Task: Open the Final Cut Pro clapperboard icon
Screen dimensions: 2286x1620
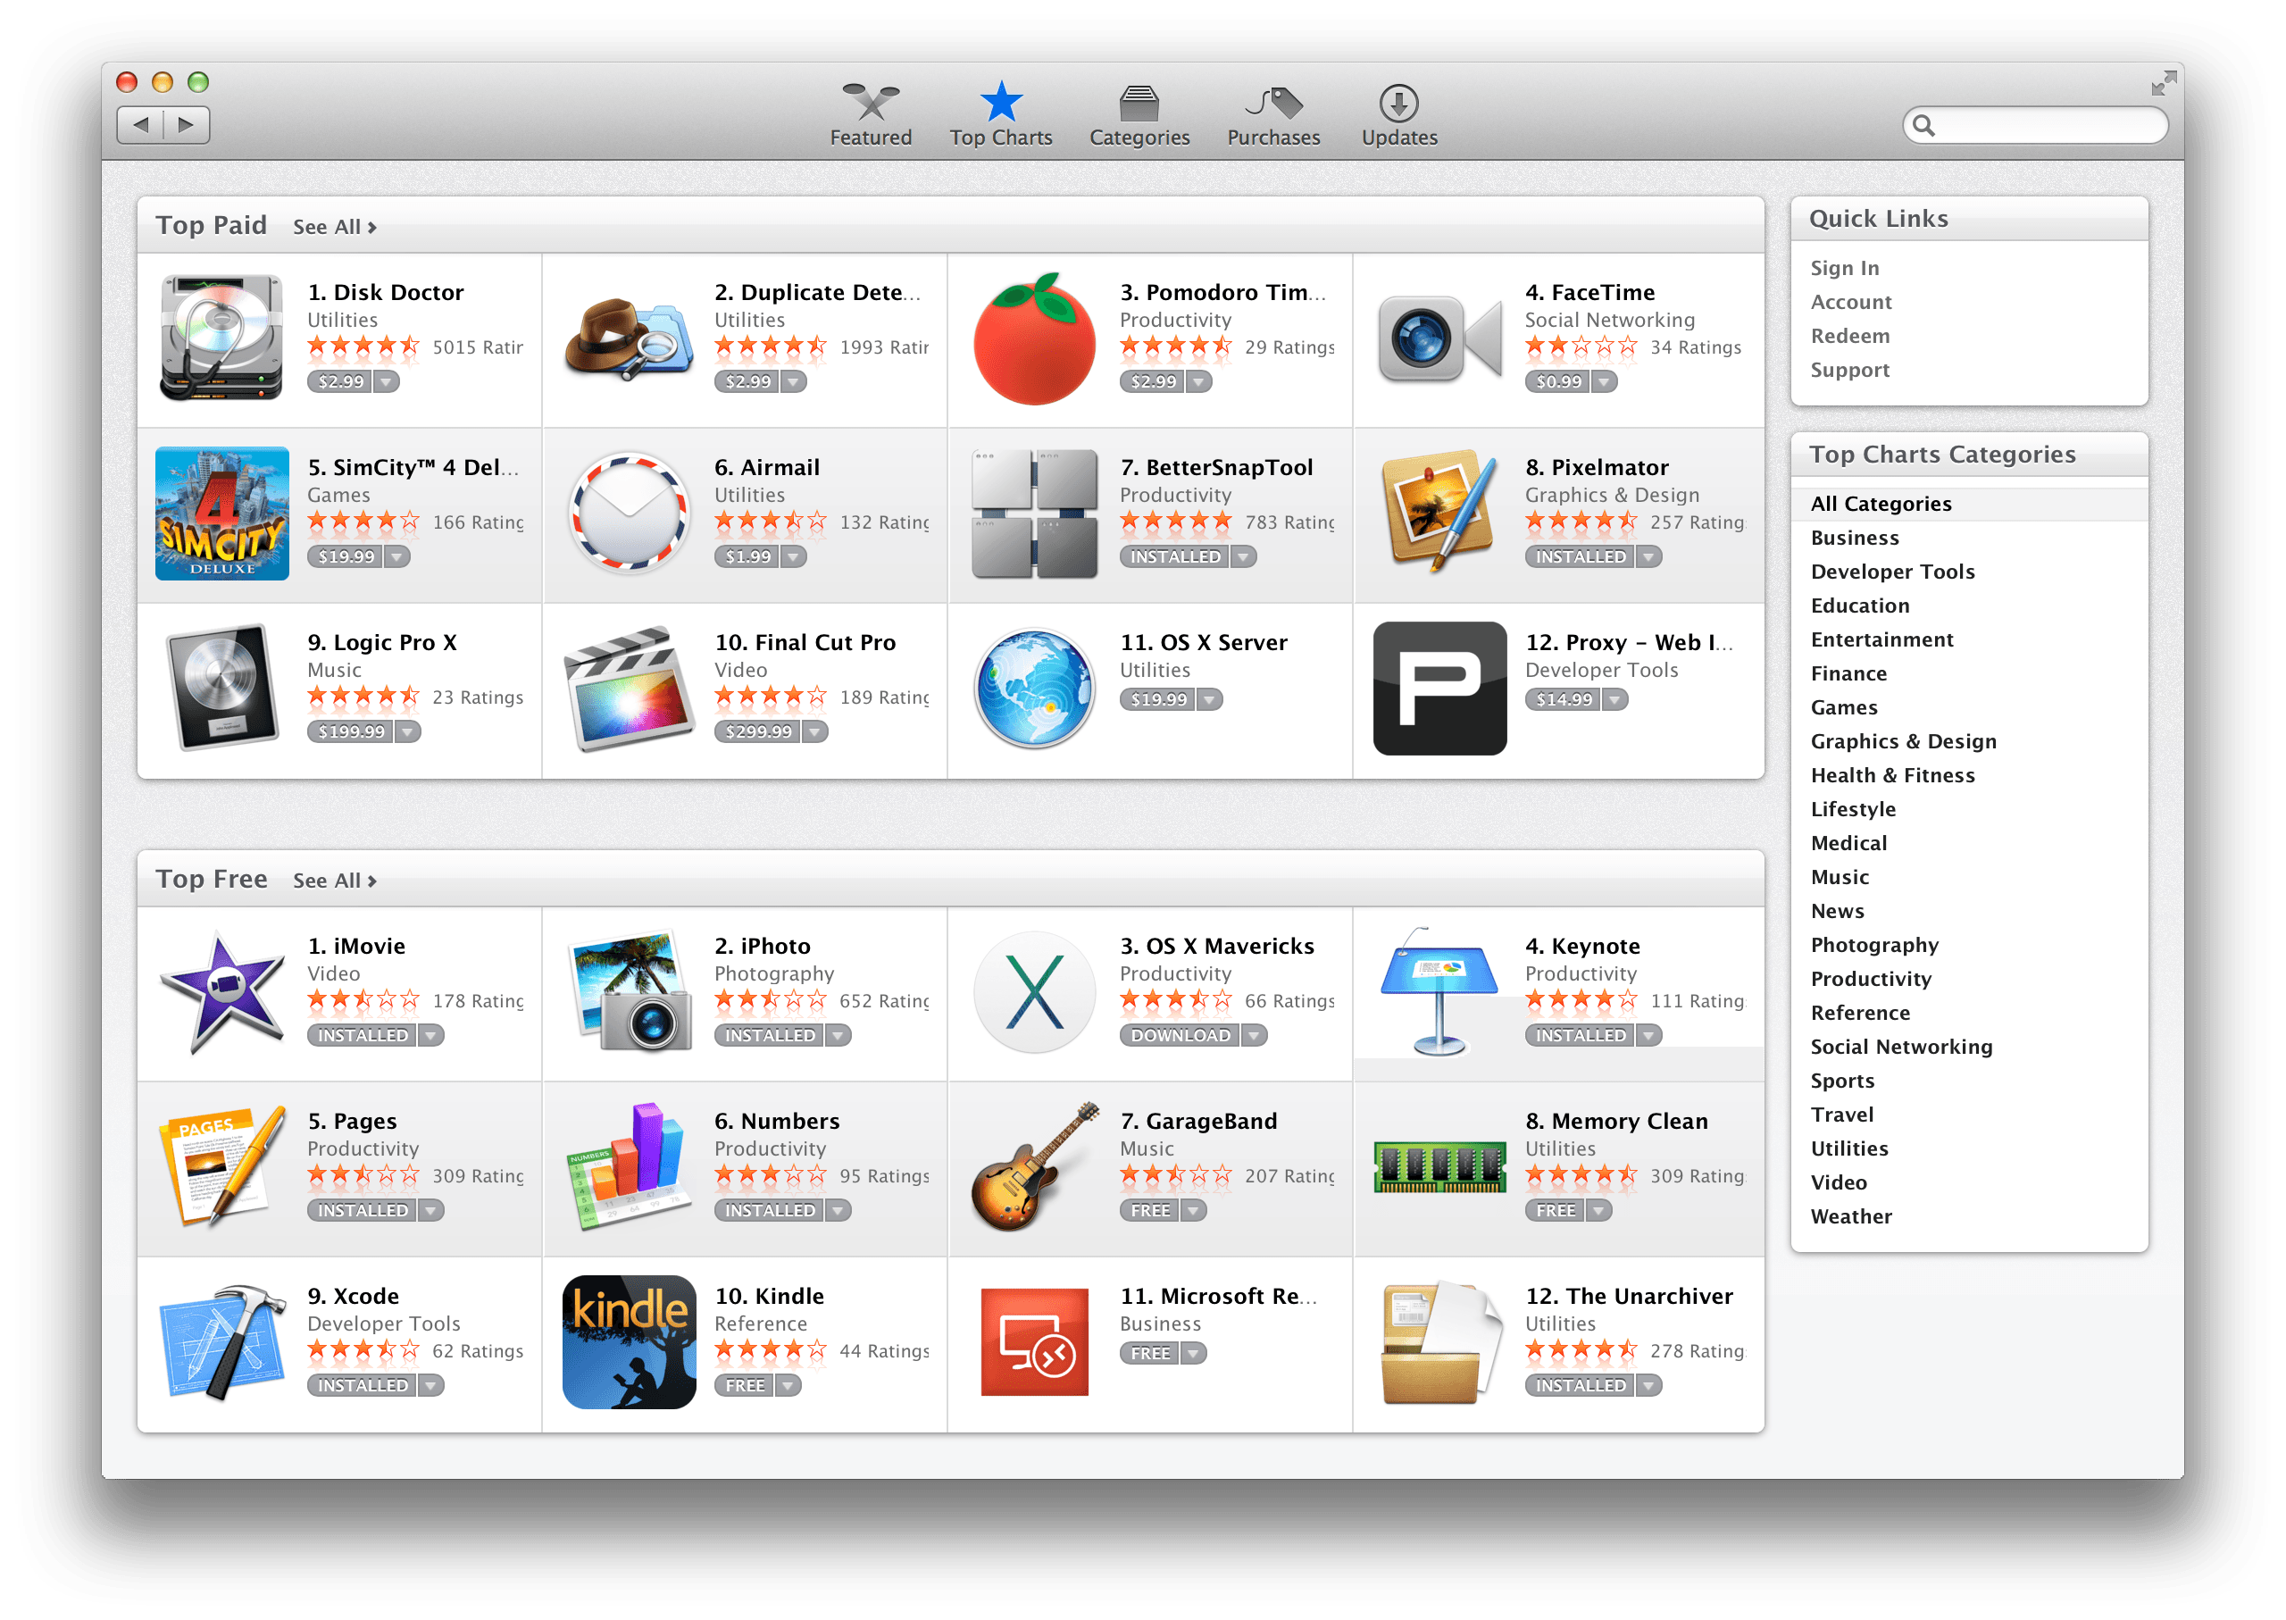Action: [629, 689]
